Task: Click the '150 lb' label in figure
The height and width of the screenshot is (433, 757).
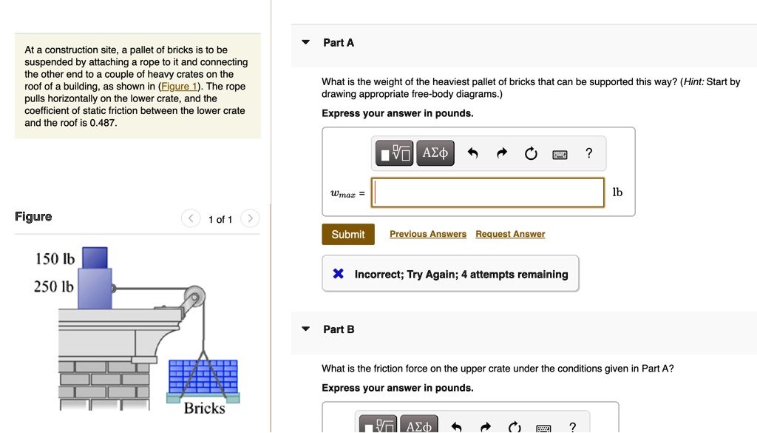Action: (55, 259)
